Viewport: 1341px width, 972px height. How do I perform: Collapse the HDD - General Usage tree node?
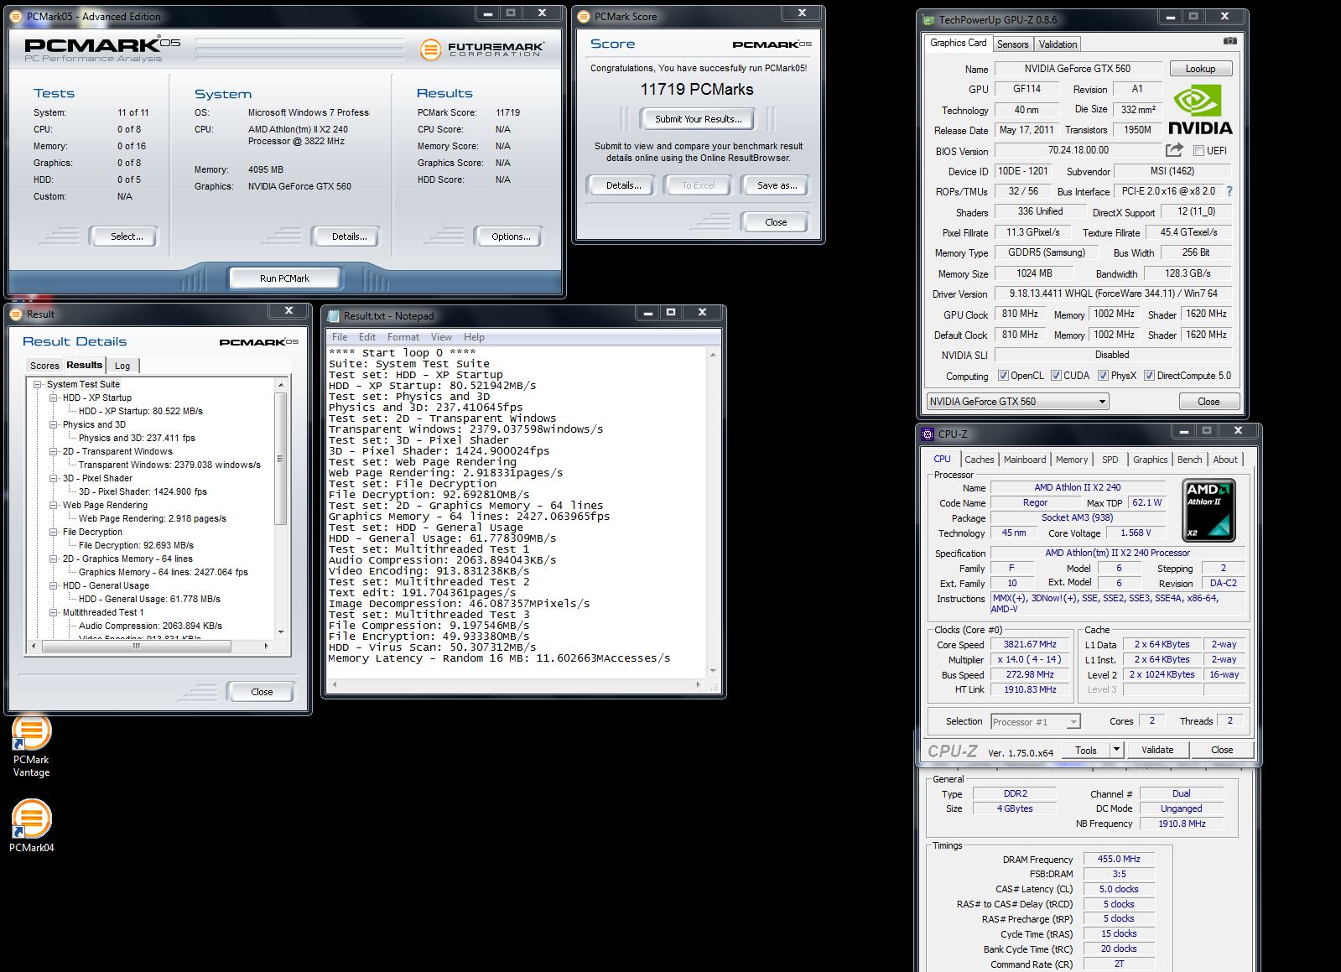click(x=54, y=585)
